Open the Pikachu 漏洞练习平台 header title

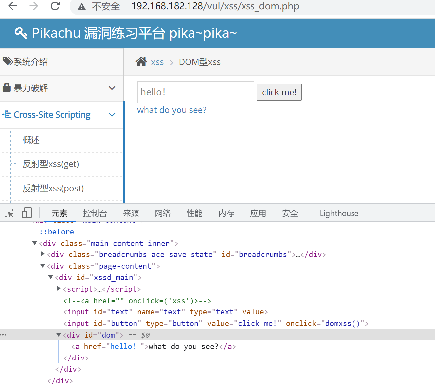tap(134, 33)
